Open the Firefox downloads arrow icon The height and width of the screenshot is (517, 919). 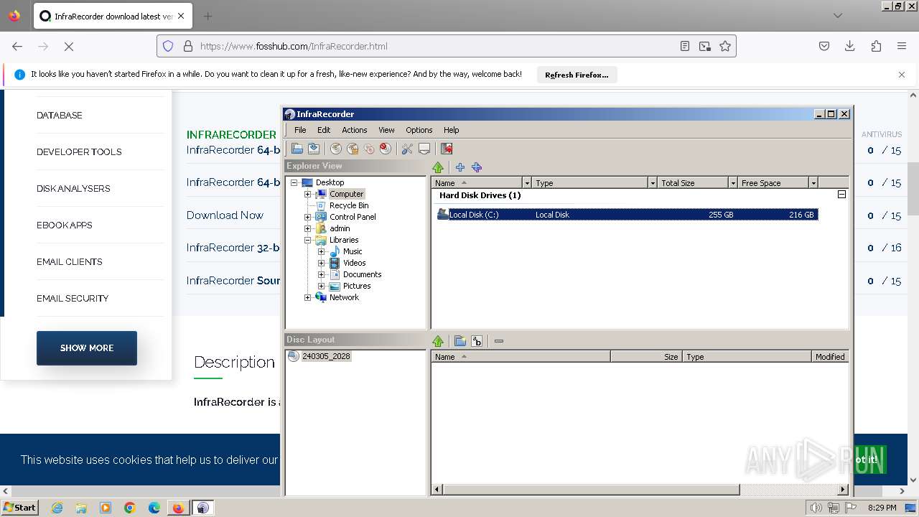(850, 46)
